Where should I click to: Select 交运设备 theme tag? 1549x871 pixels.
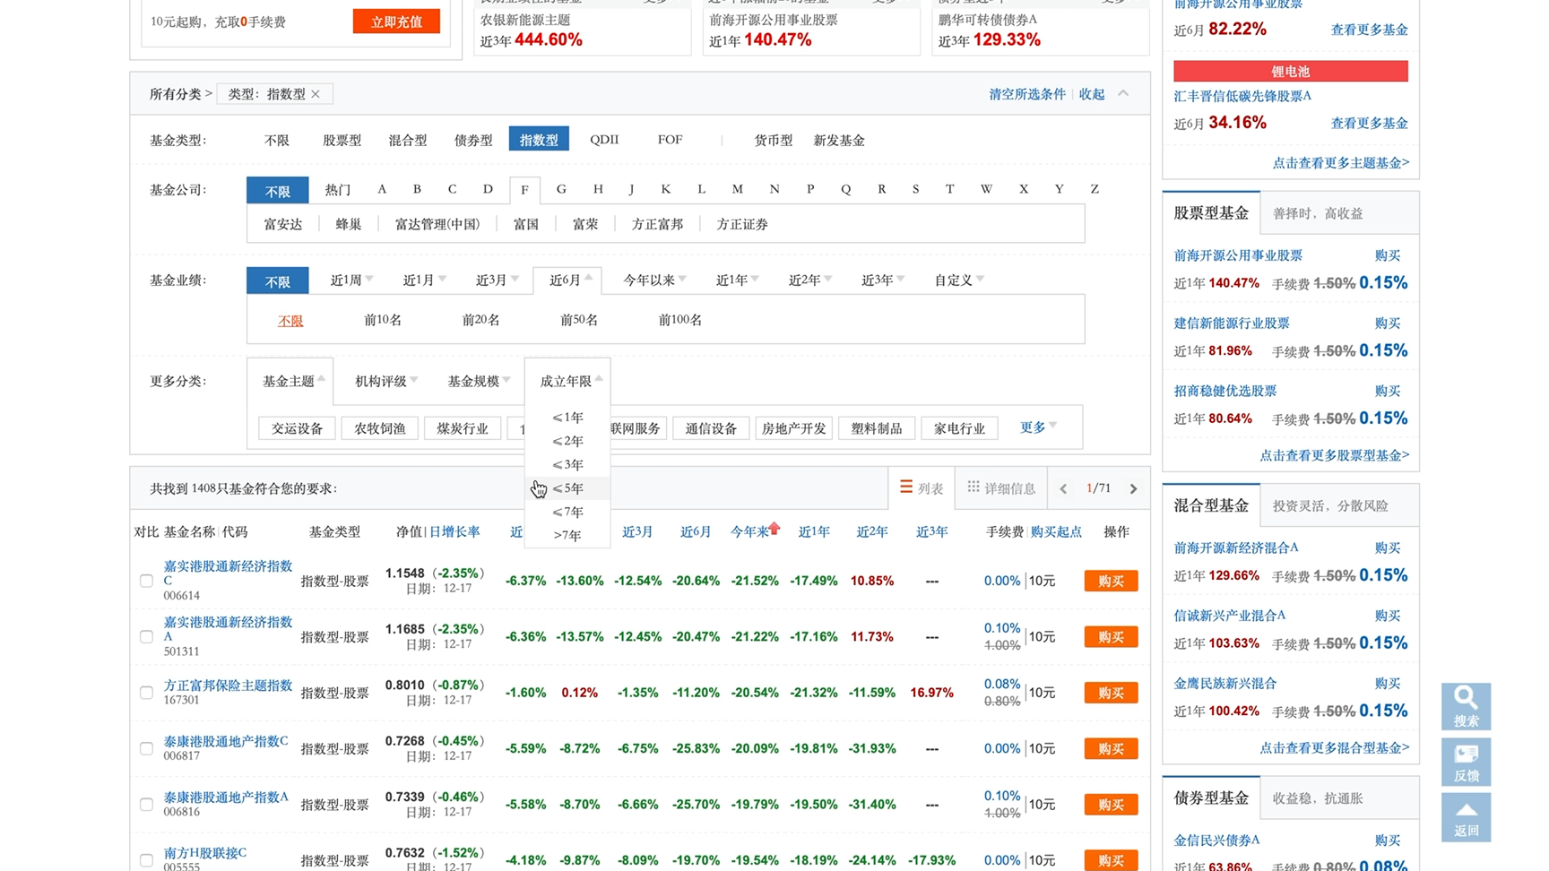[297, 428]
